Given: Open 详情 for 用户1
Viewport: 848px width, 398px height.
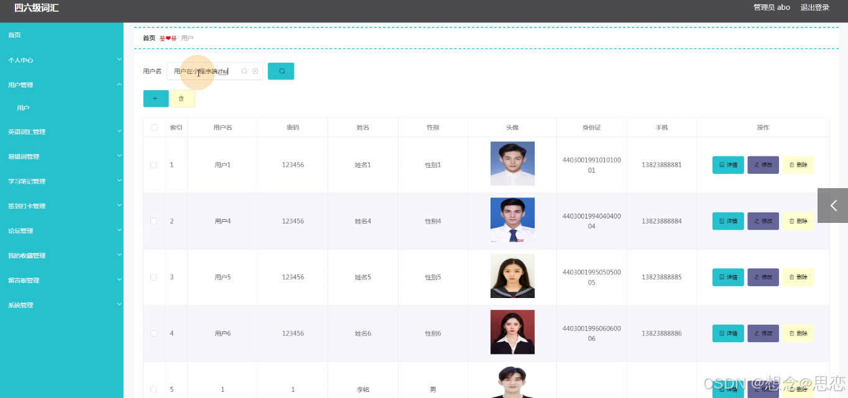Looking at the screenshot, I should (728, 165).
